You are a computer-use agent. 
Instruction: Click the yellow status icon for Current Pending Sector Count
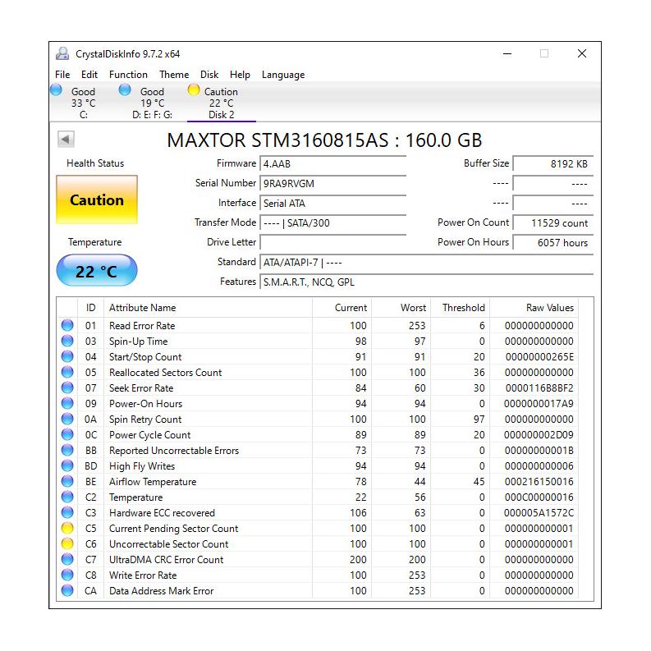tap(67, 529)
